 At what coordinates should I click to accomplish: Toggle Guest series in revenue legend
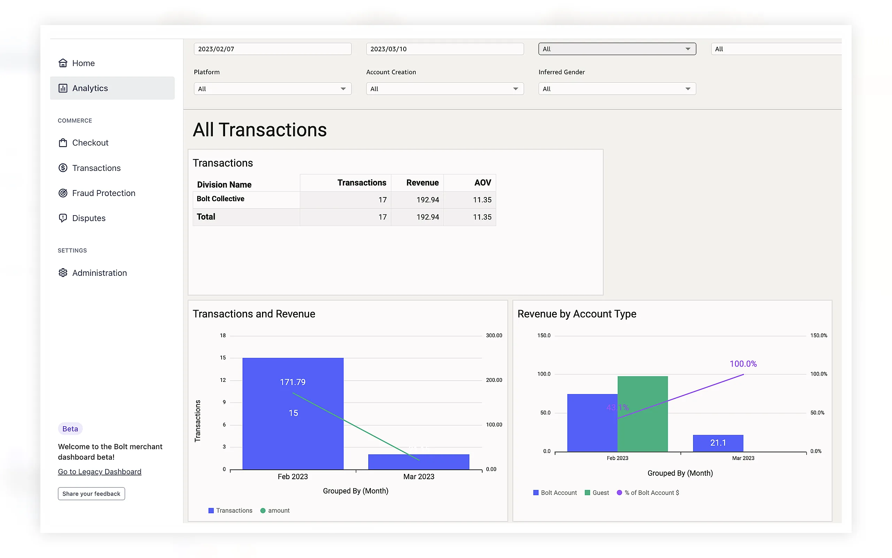[597, 493]
